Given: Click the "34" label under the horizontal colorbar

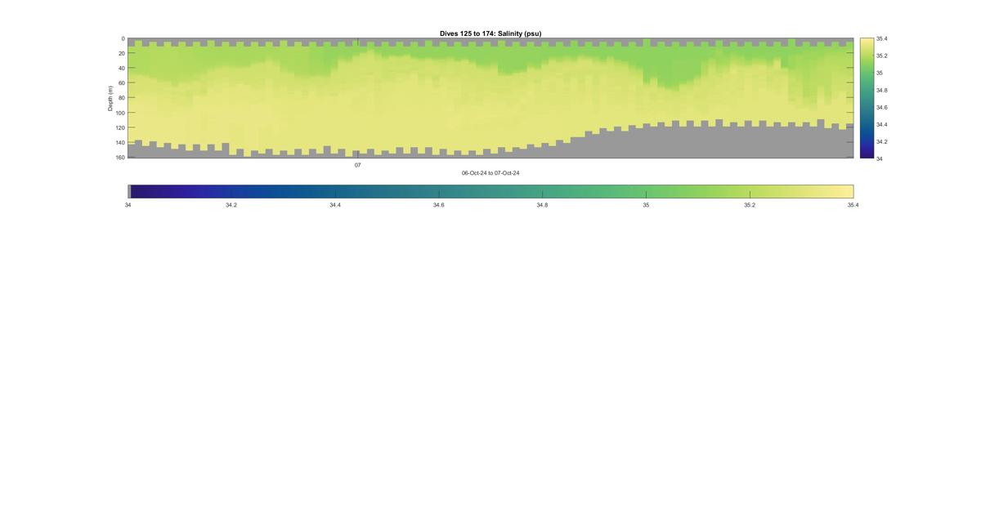Looking at the screenshot, I should (128, 205).
